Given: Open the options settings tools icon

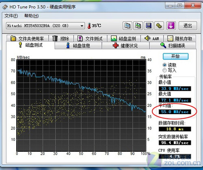Looking at the screenshot, I should (x=159, y=25).
